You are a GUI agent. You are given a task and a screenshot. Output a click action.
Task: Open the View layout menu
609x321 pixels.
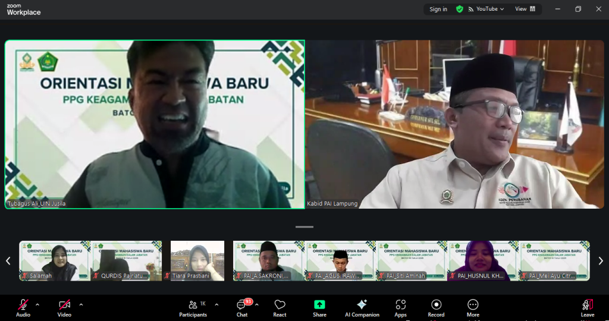tap(525, 9)
